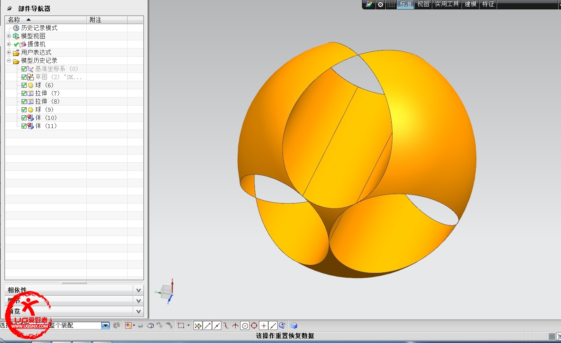
Task: Select the 拉伸 (7) feature row
Action: click(74, 93)
